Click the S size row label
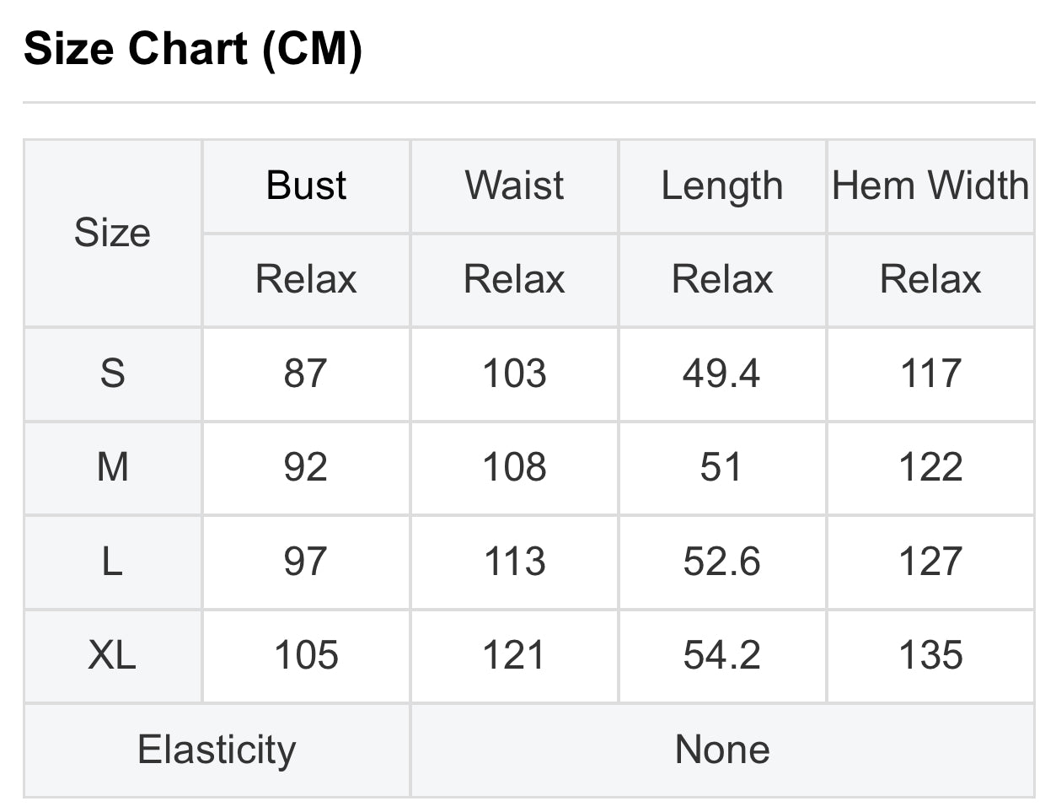 tap(113, 374)
